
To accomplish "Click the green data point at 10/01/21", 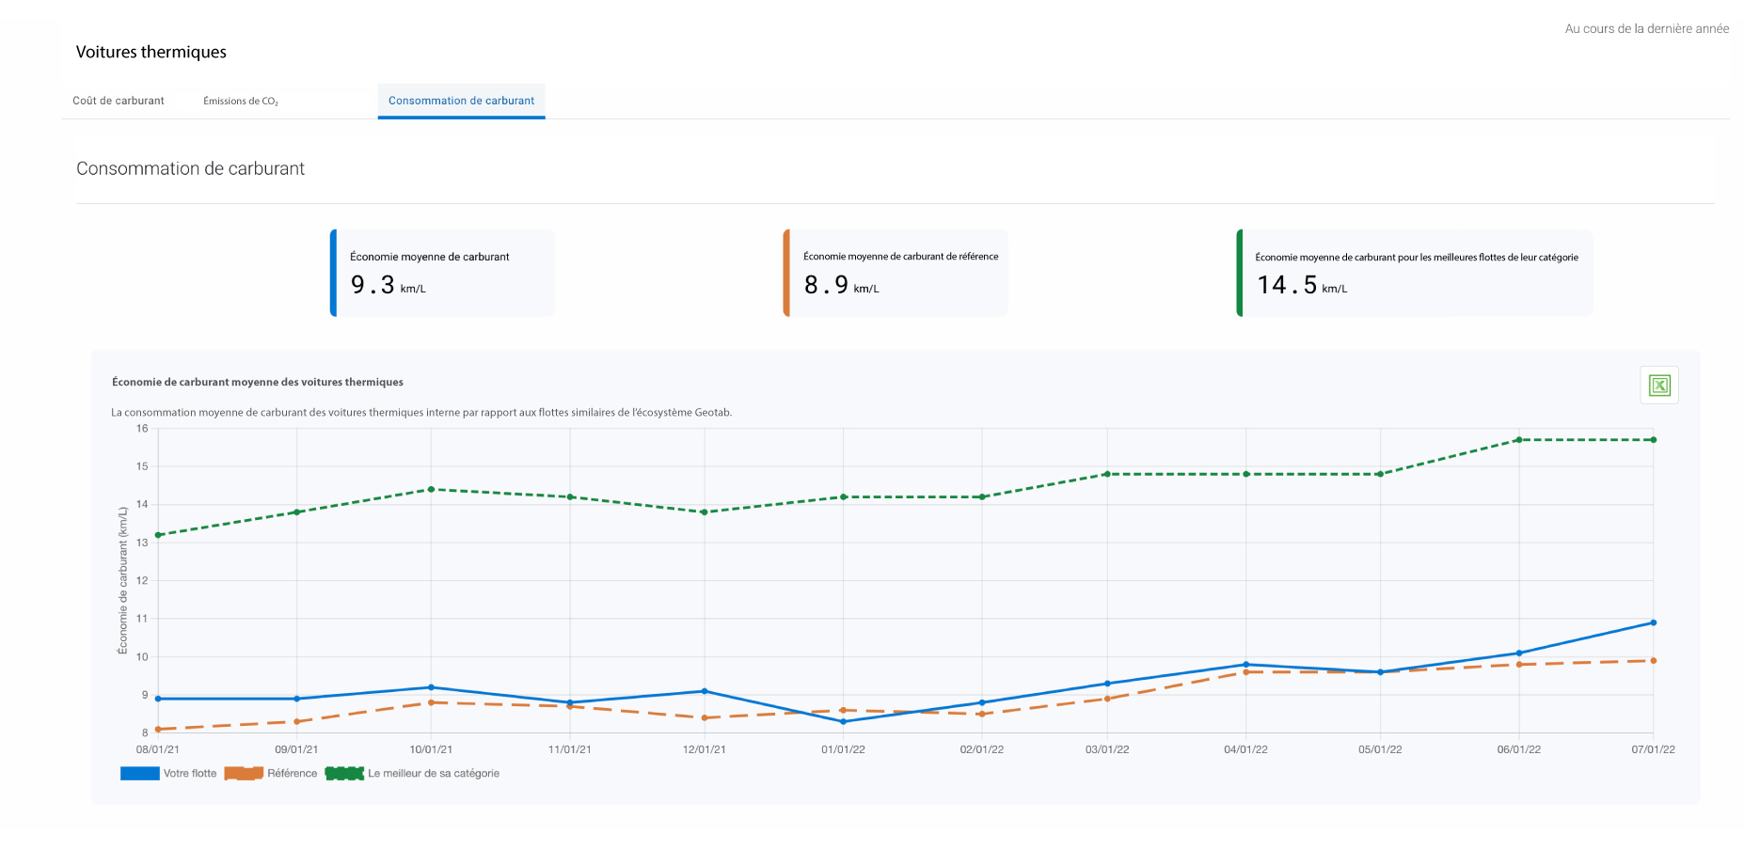I will click(x=431, y=489).
